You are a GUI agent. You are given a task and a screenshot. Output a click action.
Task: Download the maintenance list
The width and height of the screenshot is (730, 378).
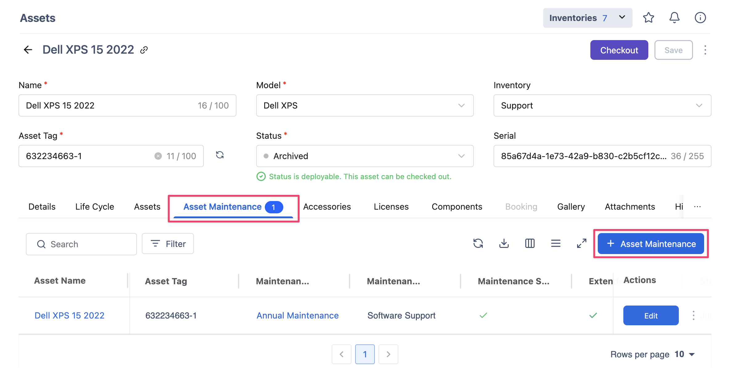(x=504, y=244)
